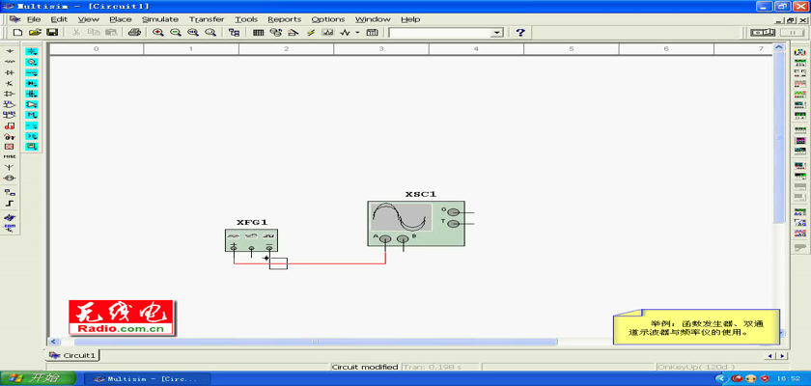Expand the cyan virtual signal source family
The width and height of the screenshot is (811, 386).
pyautogui.click(x=32, y=62)
